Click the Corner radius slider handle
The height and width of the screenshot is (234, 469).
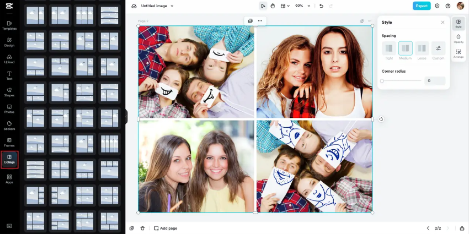click(x=382, y=81)
